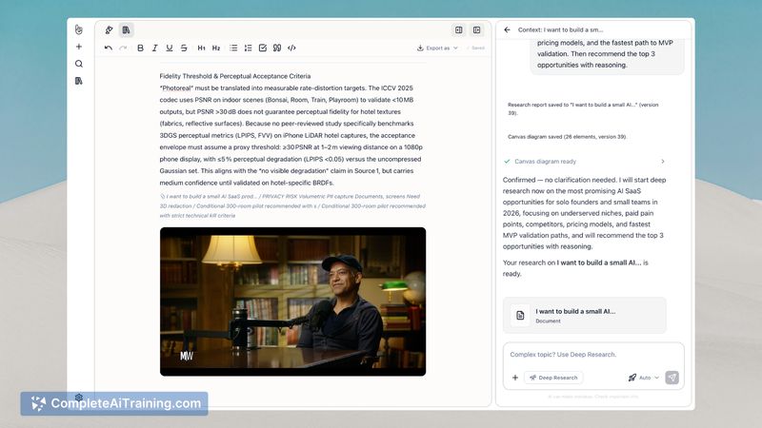Click 'Research report saved' status message
762x428 pixels.
(583, 108)
